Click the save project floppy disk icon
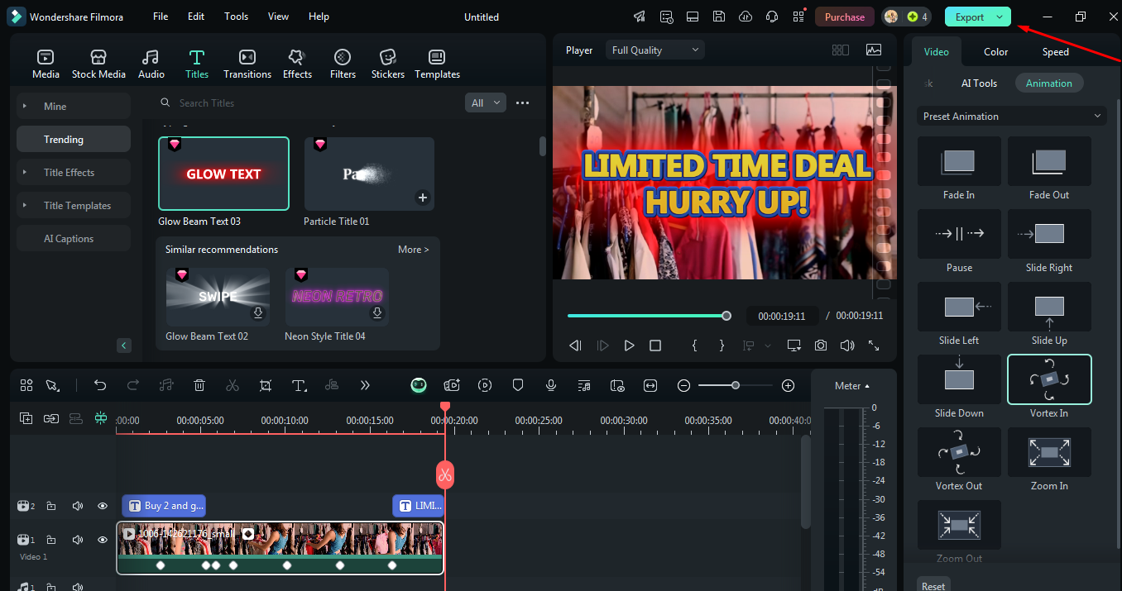Viewport: 1122px width, 591px height. click(x=719, y=17)
